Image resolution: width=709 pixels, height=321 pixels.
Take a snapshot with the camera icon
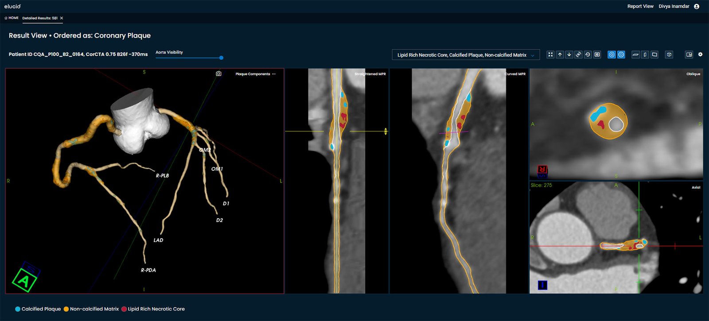pos(218,73)
